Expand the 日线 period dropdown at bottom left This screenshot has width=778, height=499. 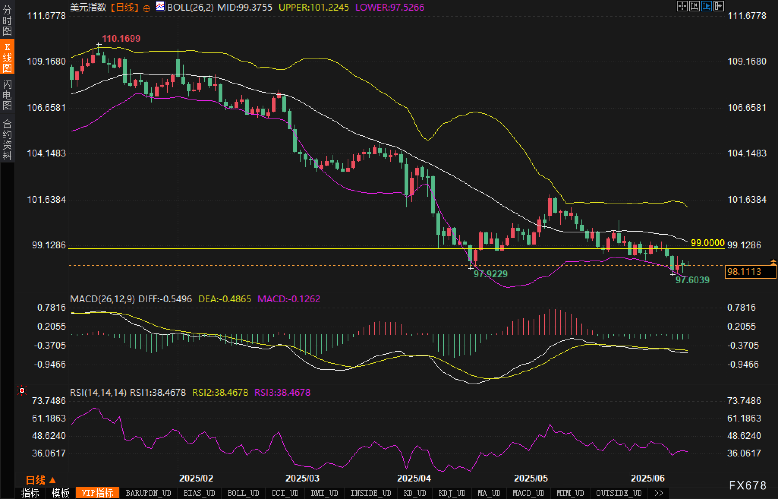point(40,480)
